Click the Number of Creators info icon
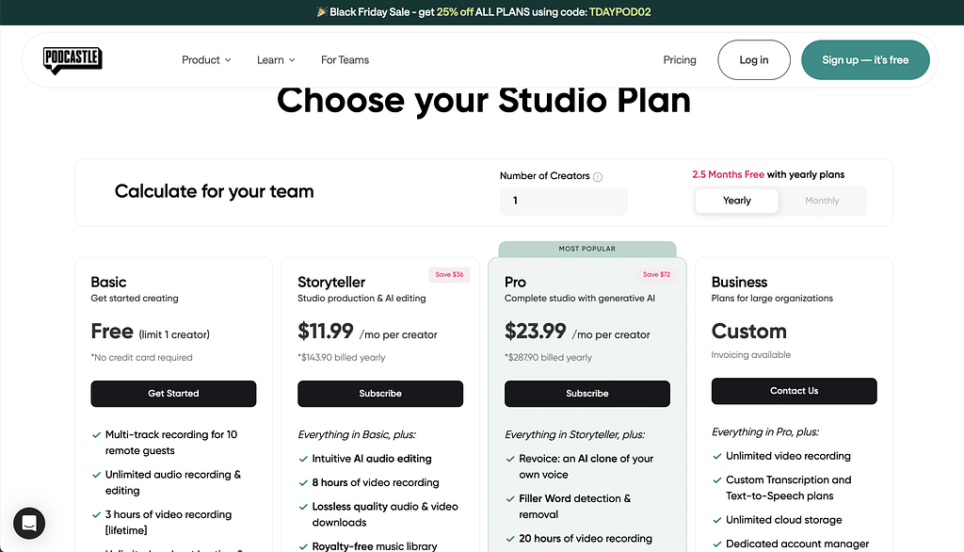Image resolution: width=964 pixels, height=552 pixels. click(x=598, y=176)
